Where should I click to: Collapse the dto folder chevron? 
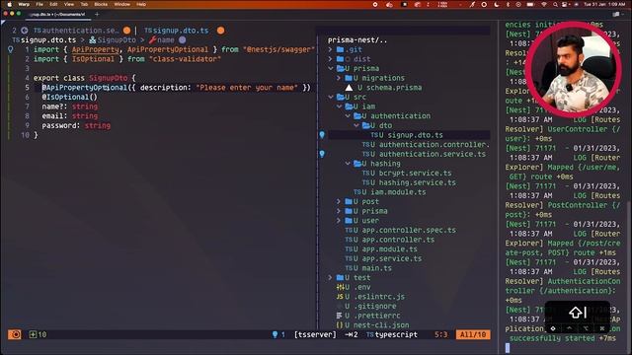coord(356,125)
